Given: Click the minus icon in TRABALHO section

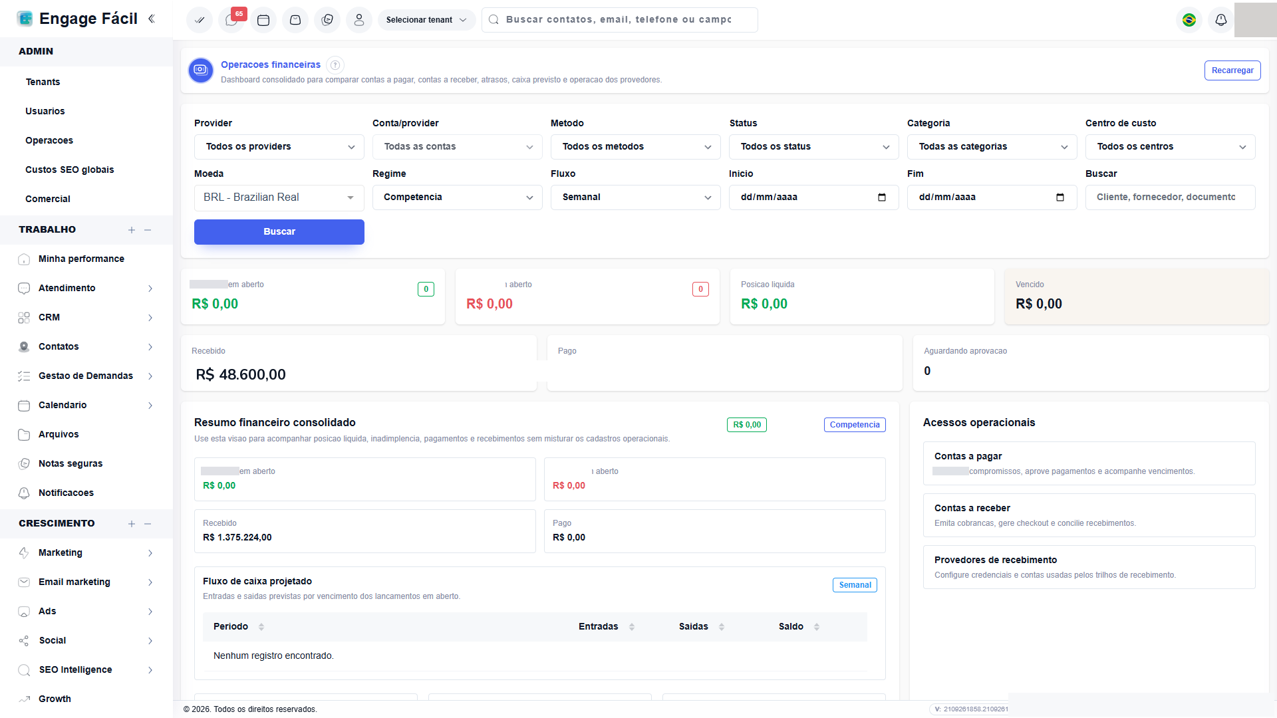Looking at the screenshot, I should click(148, 230).
